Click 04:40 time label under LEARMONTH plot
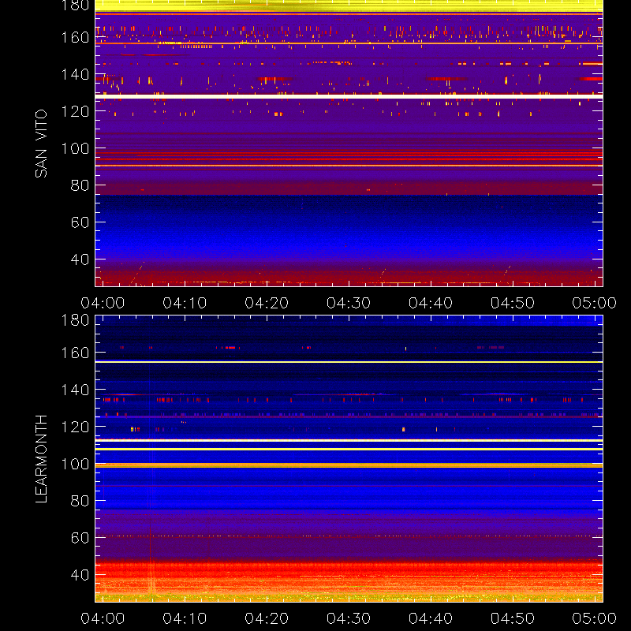Screen dimensions: 631x631 coord(431,618)
